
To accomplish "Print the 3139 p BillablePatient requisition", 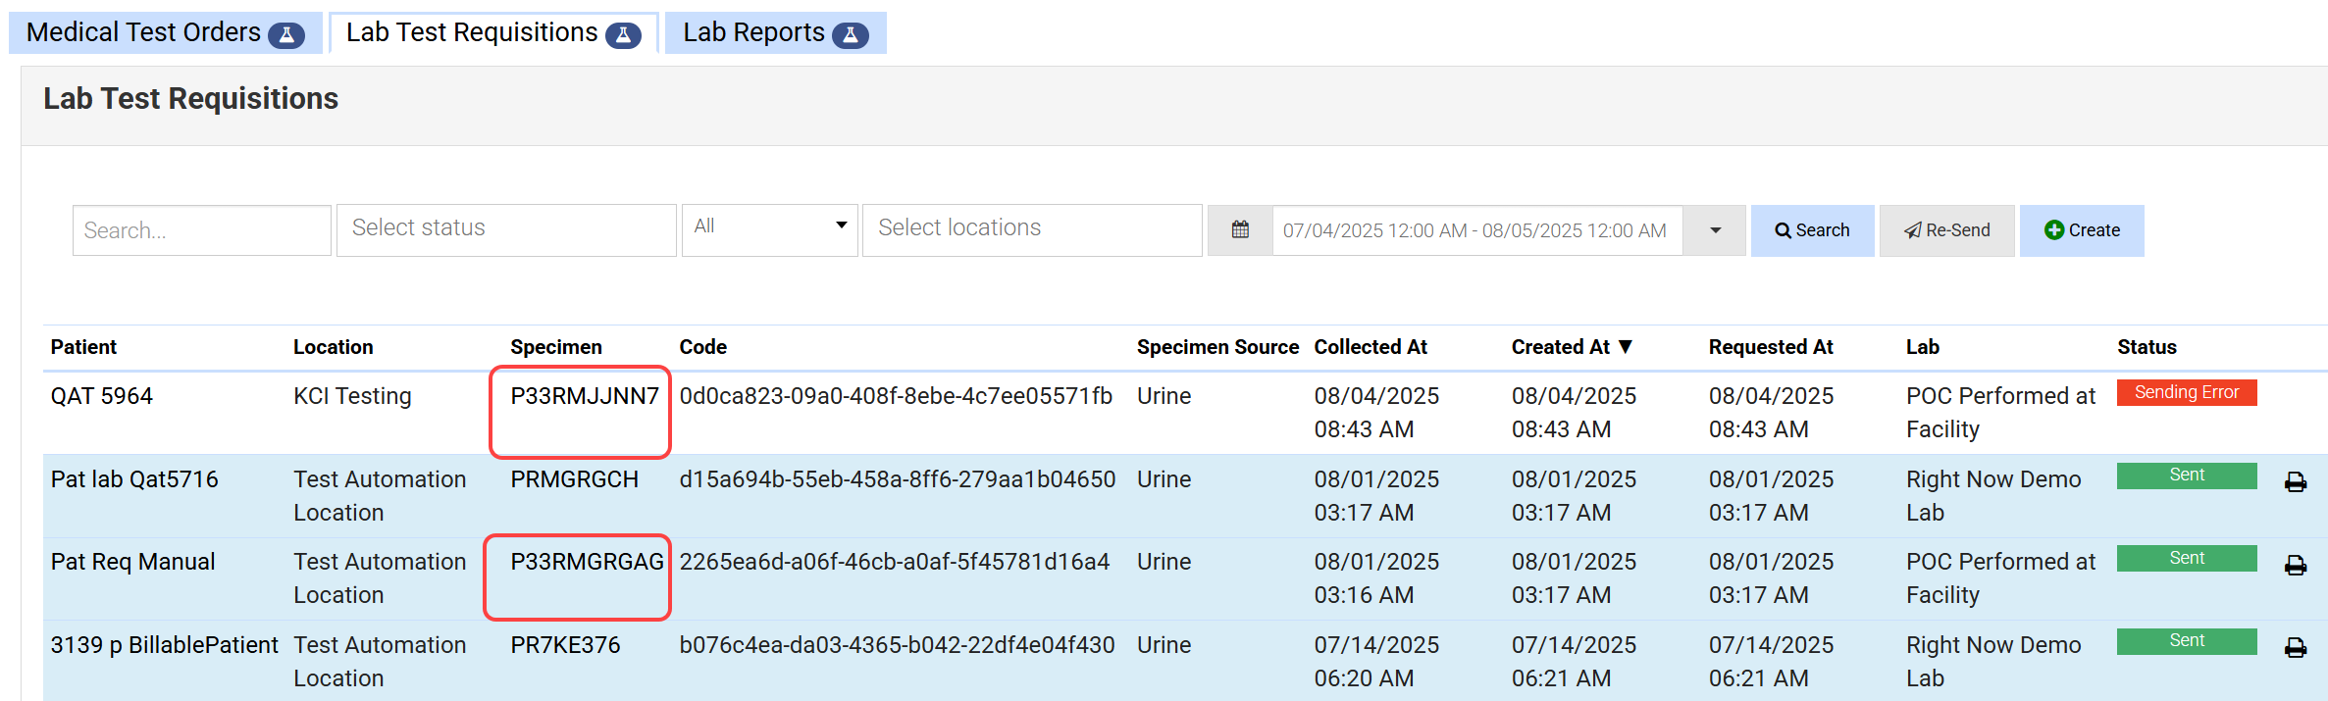I will (x=2295, y=648).
